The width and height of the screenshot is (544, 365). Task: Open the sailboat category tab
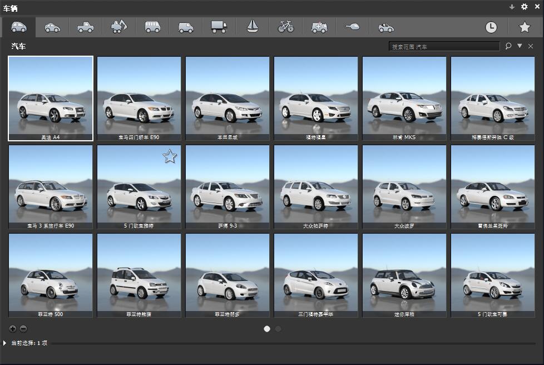(252, 27)
